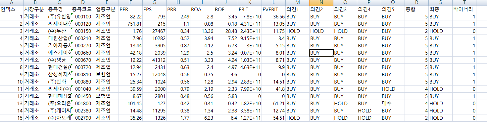Select column A header
This screenshot has height=122, width=487.
pos(12,3)
